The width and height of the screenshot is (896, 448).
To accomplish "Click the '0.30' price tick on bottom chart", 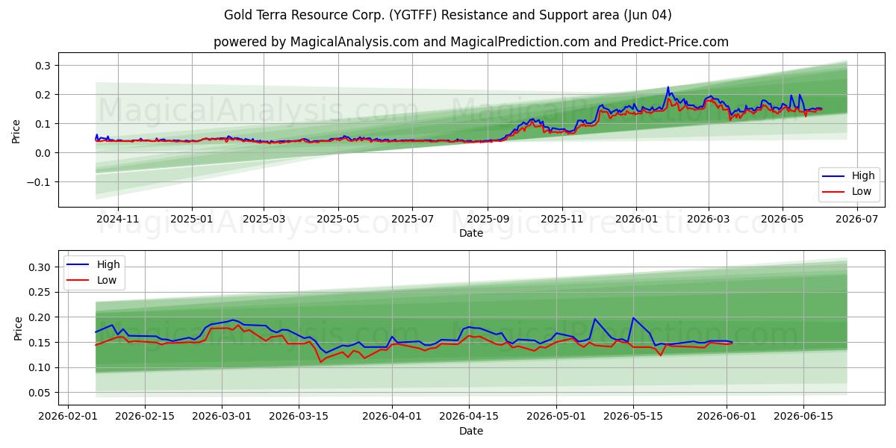I will (x=39, y=267).
